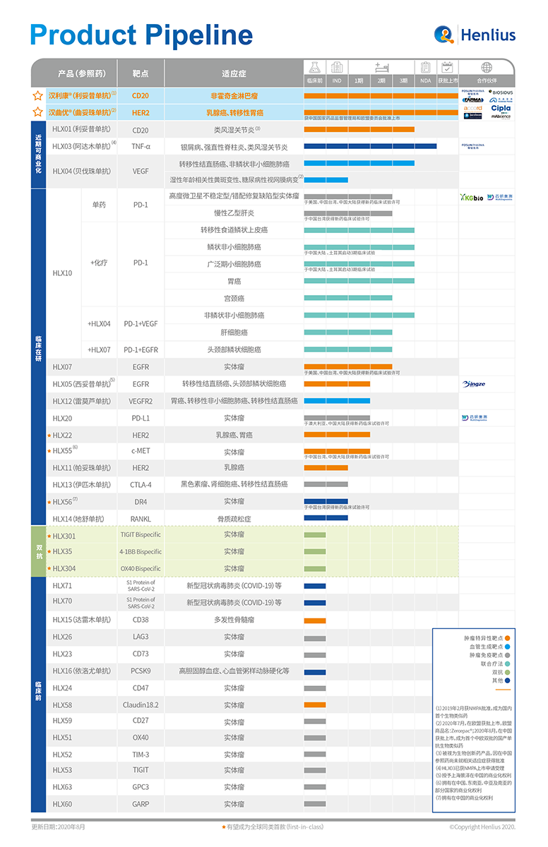This screenshot has height=847, width=548.
Task: Click the preclinical flask icon
Action: (314, 68)
